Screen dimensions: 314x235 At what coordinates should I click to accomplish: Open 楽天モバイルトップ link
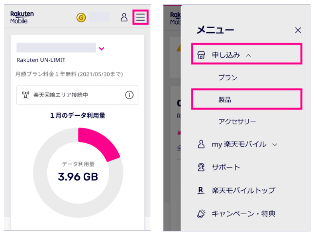pyautogui.click(x=244, y=190)
